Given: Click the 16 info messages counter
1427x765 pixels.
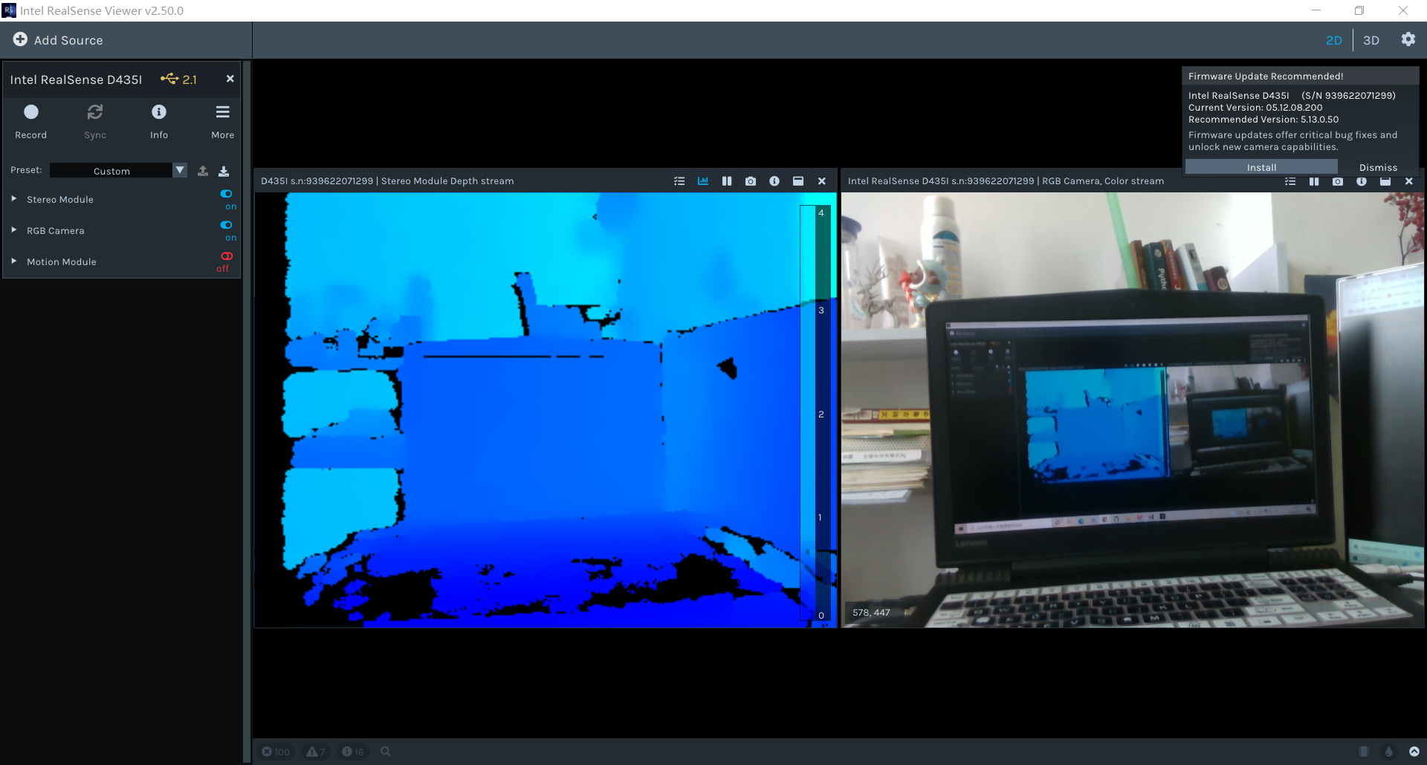Looking at the screenshot, I should (x=353, y=752).
